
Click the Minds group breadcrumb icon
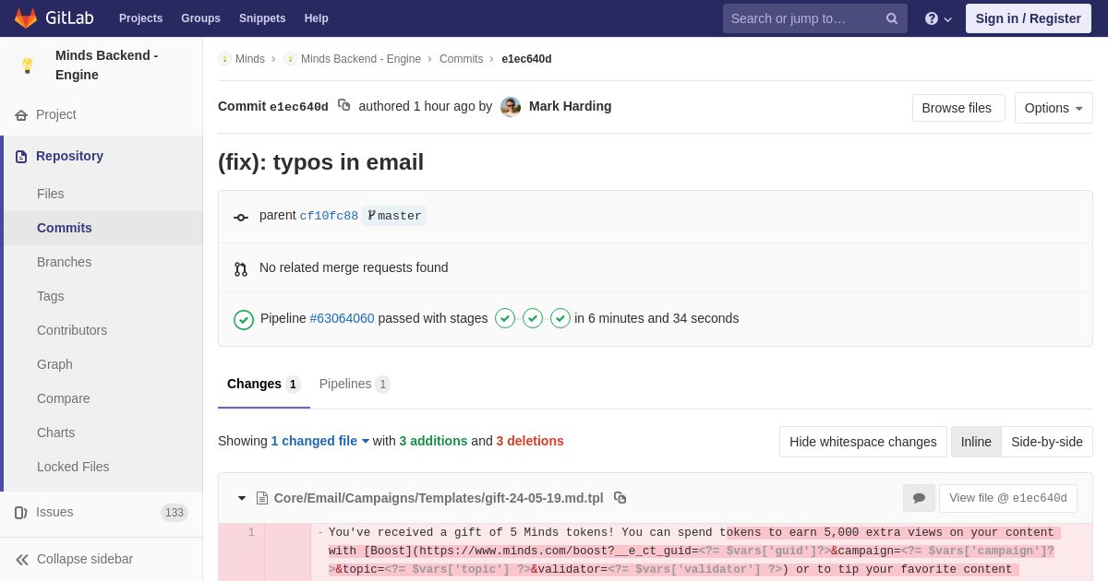click(x=224, y=59)
